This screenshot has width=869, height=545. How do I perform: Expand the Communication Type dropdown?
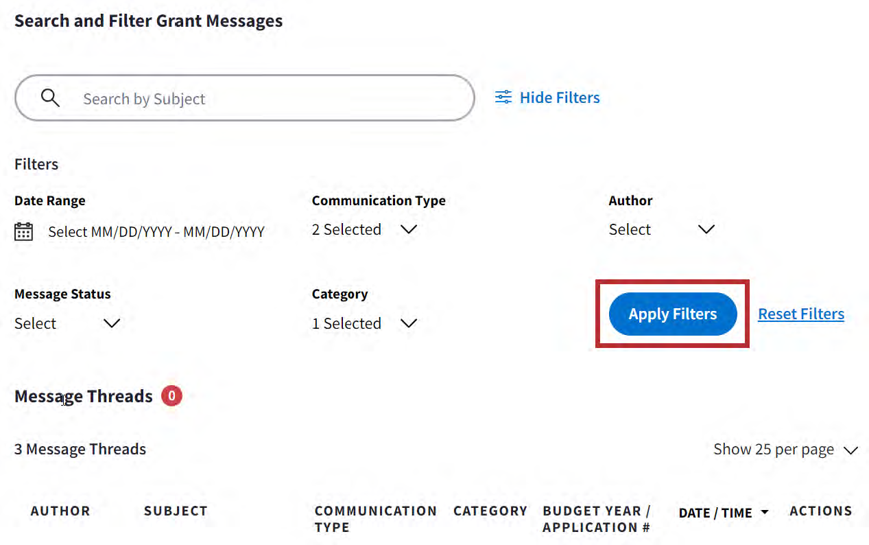(x=365, y=229)
